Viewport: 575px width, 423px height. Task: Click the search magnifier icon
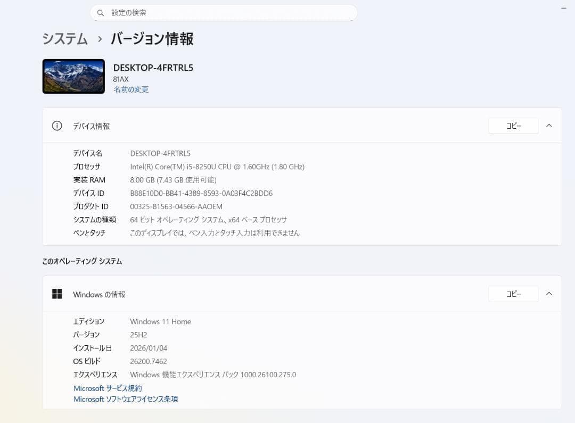coord(101,12)
